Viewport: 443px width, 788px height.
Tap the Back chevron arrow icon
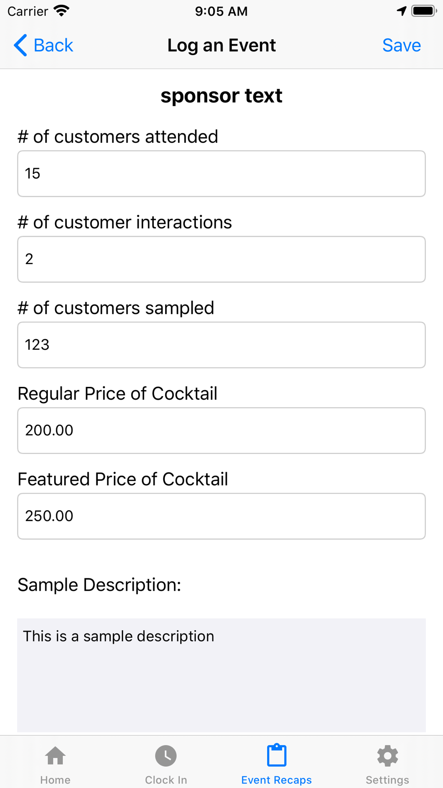[20, 45]
